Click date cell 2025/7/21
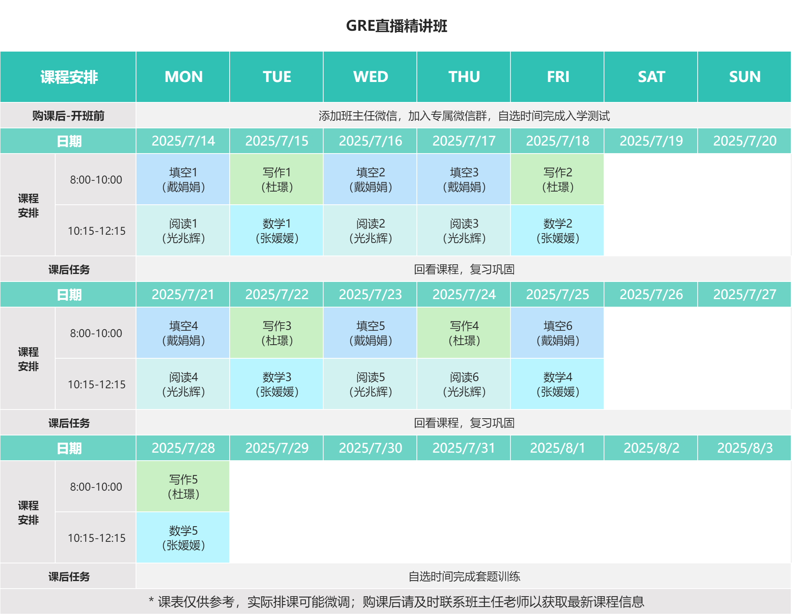Viewport: 792px width, 615px height. pyautogui.click(x=183, y=294)
